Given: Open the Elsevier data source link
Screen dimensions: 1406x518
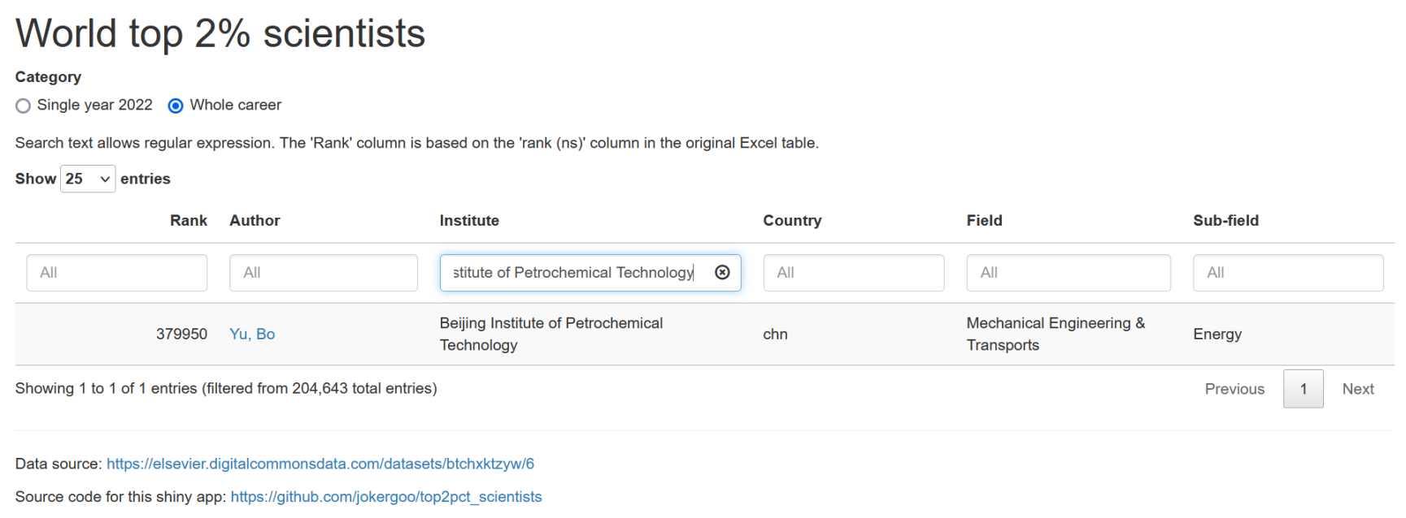Looking at the screenshot, I should coord(320,464).
